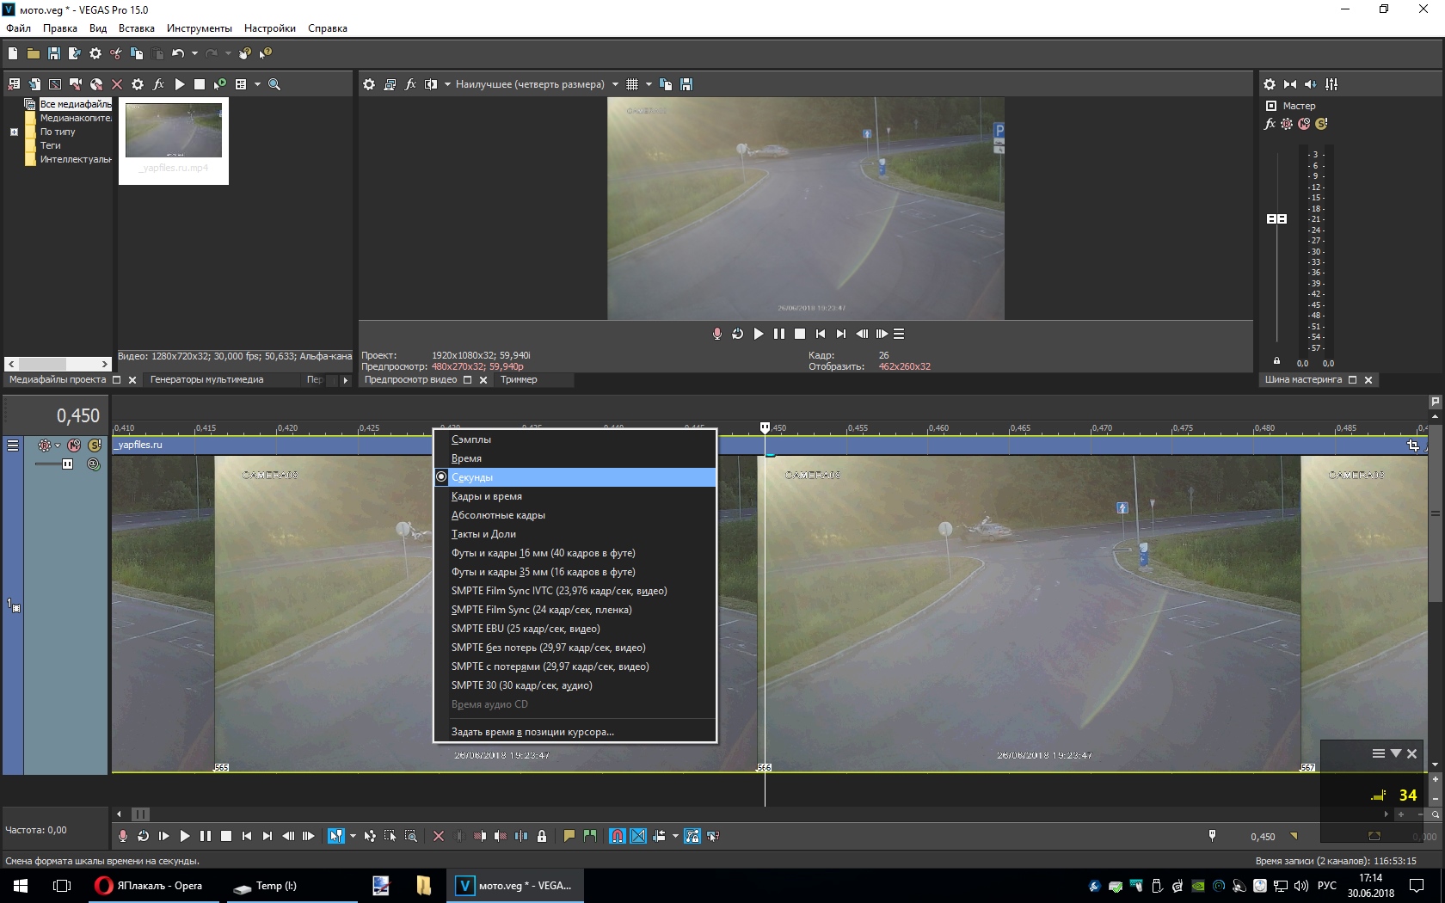
Task: Click the master bus volume fader
Action: [x=1277, y=219]
